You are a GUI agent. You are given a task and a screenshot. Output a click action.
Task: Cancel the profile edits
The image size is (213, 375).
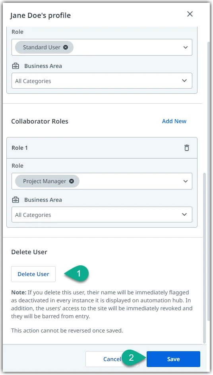pos(112,359)
